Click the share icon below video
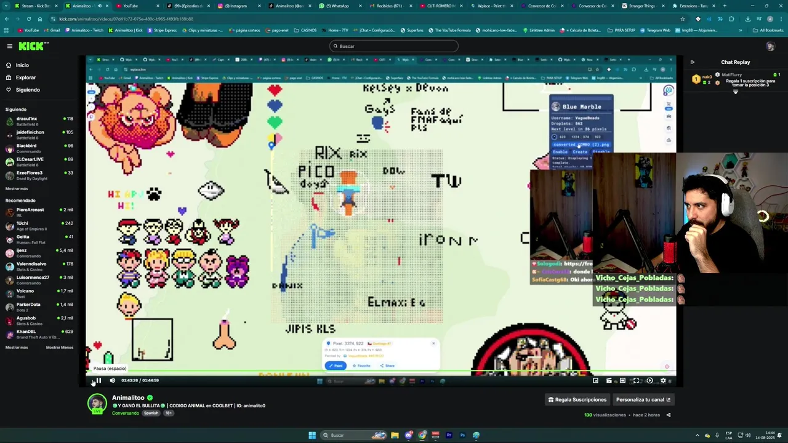Screen dimensions: 788x443 pos(669,415)
